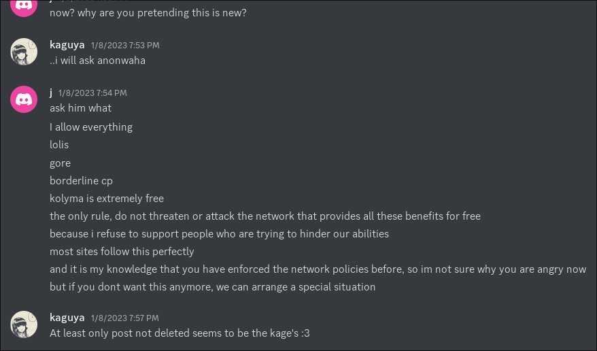Click the "kolyma is extremely free" message

[x=107, y=199]
